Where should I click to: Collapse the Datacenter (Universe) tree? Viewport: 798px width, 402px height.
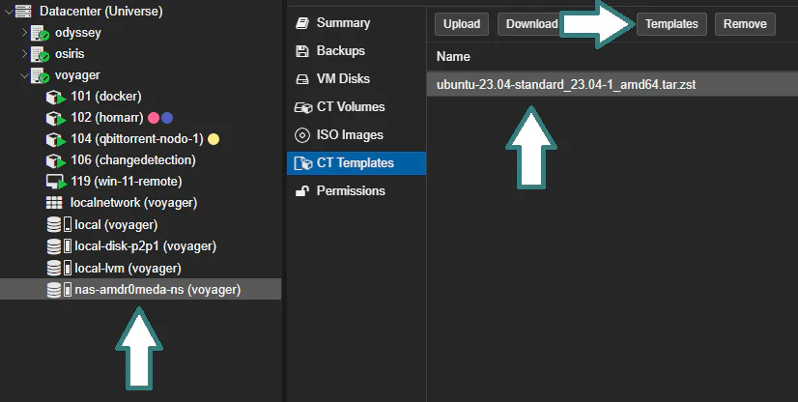(x=8, y=12)
